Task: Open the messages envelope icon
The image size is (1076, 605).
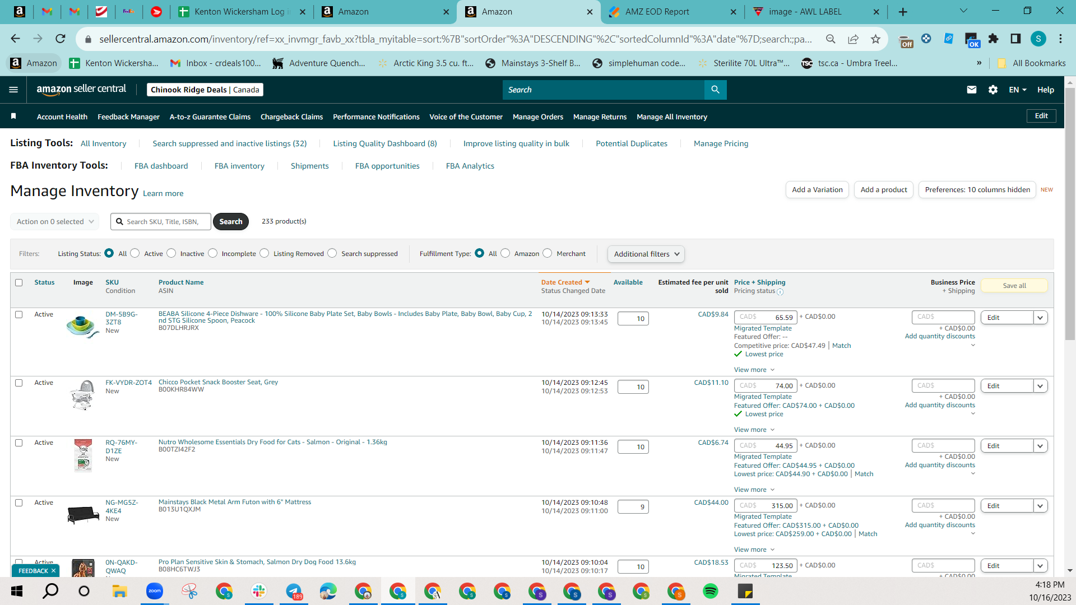Action: (972, 90)
